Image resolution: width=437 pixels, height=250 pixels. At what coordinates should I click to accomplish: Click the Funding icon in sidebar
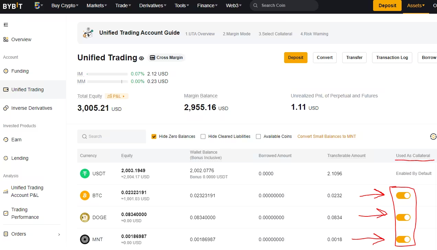[x=6, y=71]
